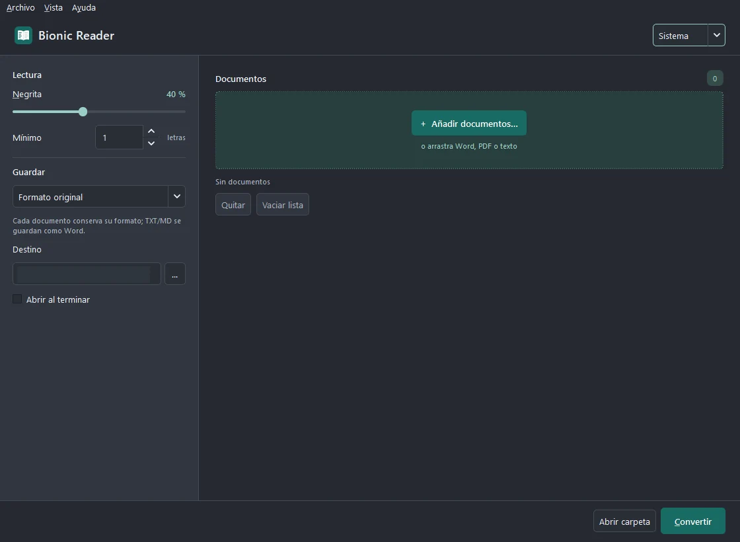Click the 'letras' unit label
Screen dimensions: 740x542
(176, 138)
